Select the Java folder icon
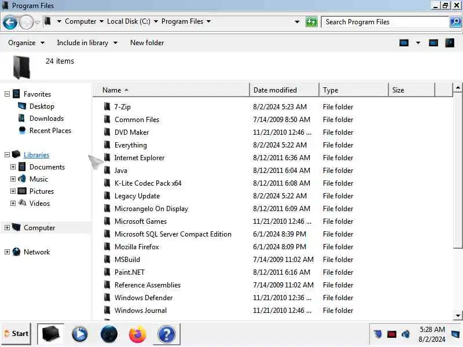Screen dimensions: 463x347 [107, 170]
